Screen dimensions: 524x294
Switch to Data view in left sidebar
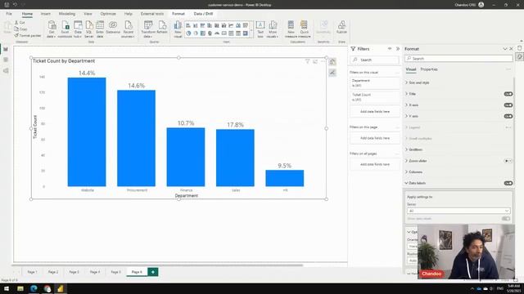(x=6, y=60)
